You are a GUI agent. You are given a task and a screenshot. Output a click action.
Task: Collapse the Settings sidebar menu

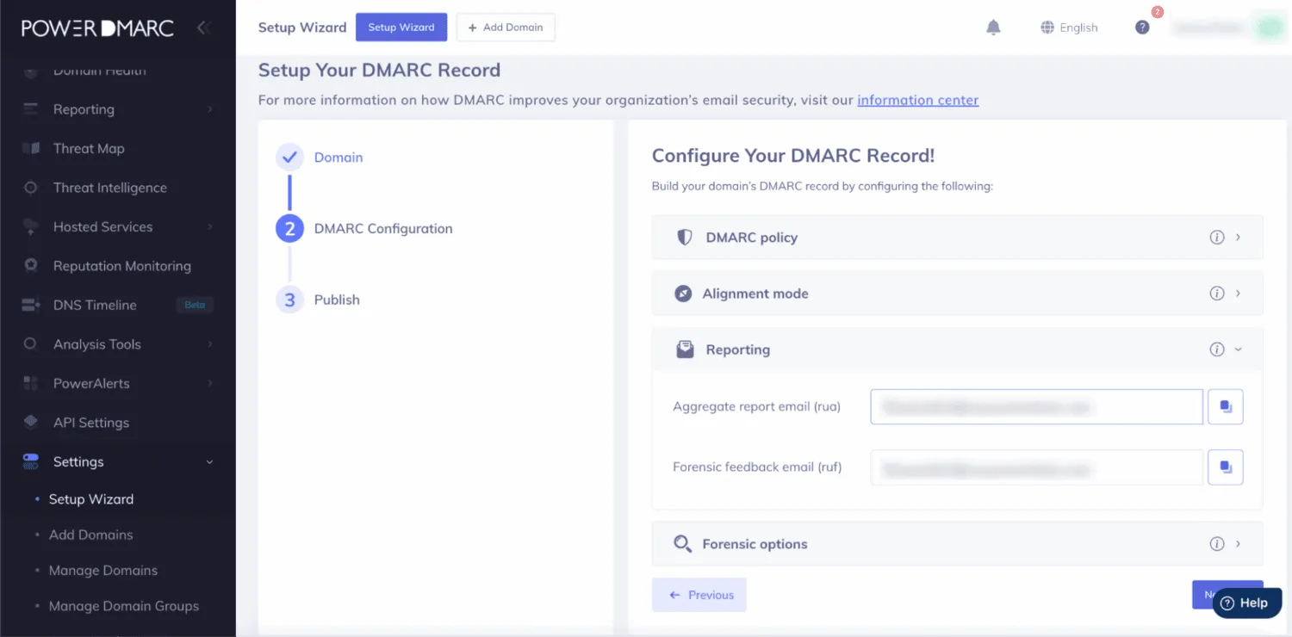coord(118,462)
